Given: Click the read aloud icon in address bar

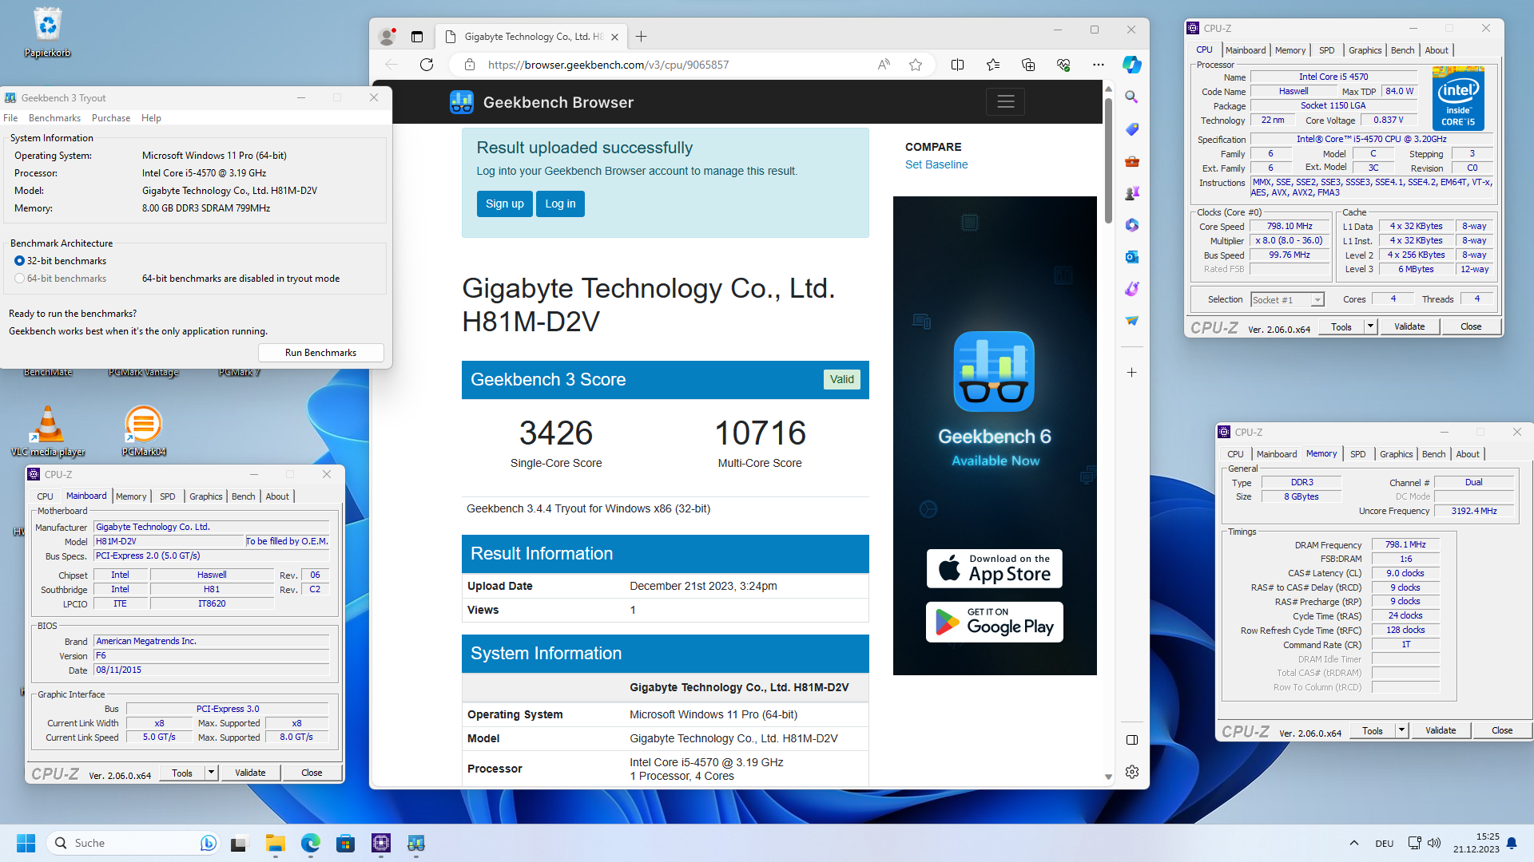Looking at the screenshot, I should click(884, 65).
